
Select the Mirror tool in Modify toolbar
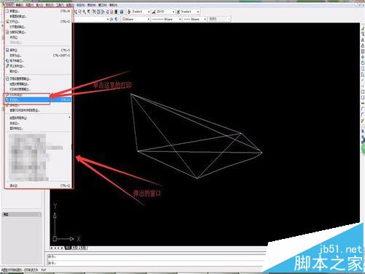pos(363,39)
